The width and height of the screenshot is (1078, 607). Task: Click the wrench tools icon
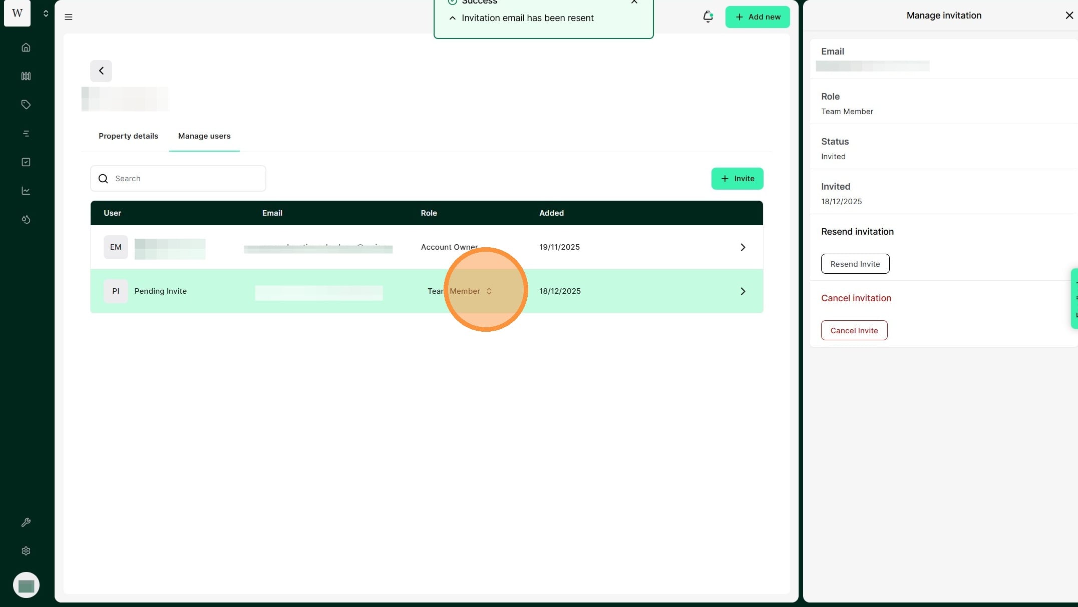tap(26, 522)
